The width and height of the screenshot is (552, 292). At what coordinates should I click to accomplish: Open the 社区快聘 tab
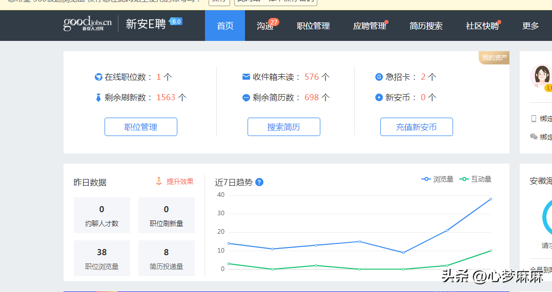tap(482, 26)
